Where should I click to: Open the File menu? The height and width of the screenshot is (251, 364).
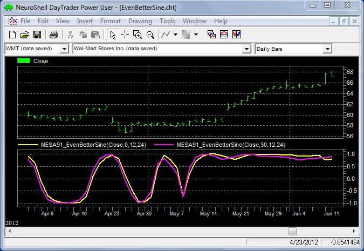pyautogui.click(x=25, y=21)
